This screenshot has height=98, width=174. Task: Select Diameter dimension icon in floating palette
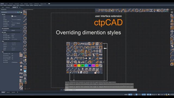[75, 47]
